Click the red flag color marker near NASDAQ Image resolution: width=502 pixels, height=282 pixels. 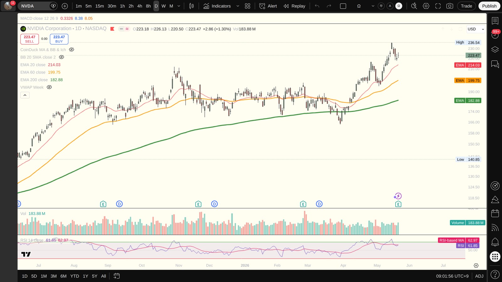click(112, 29)
